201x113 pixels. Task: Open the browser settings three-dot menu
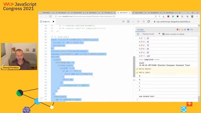197,16
